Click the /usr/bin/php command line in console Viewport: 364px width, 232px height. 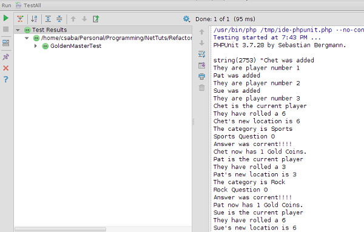[x=288, y=30]
